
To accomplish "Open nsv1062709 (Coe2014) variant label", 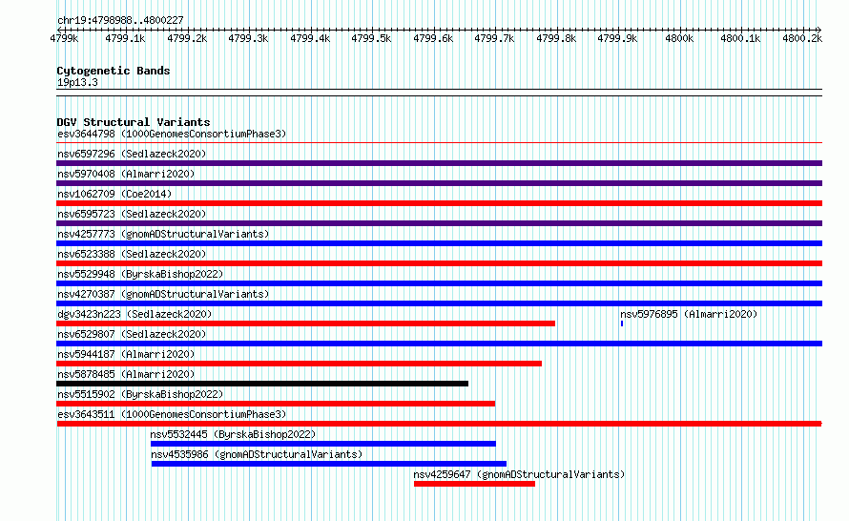I will point(114,194).
